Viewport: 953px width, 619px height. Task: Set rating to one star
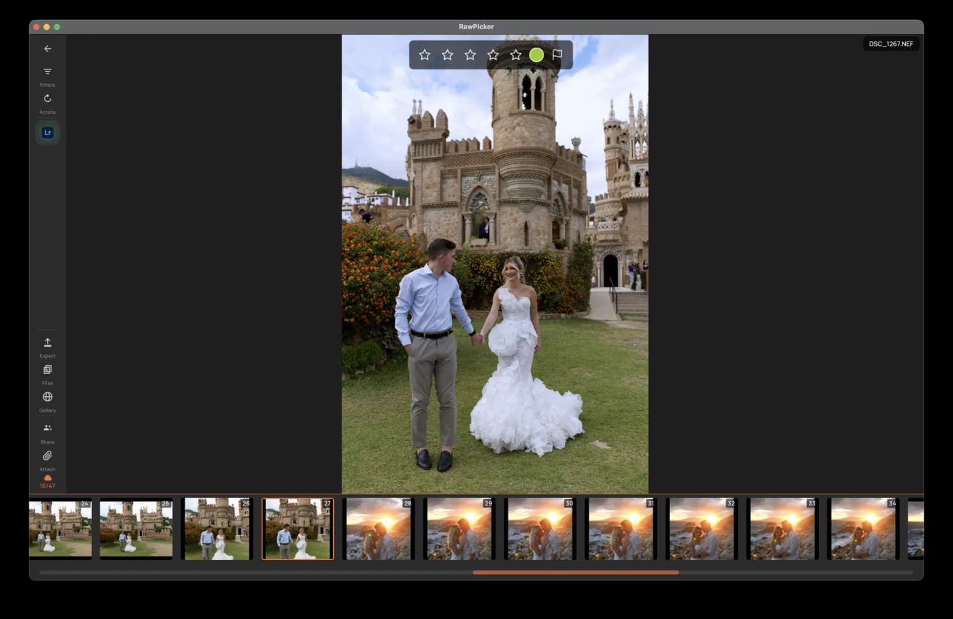pos(424,55)
